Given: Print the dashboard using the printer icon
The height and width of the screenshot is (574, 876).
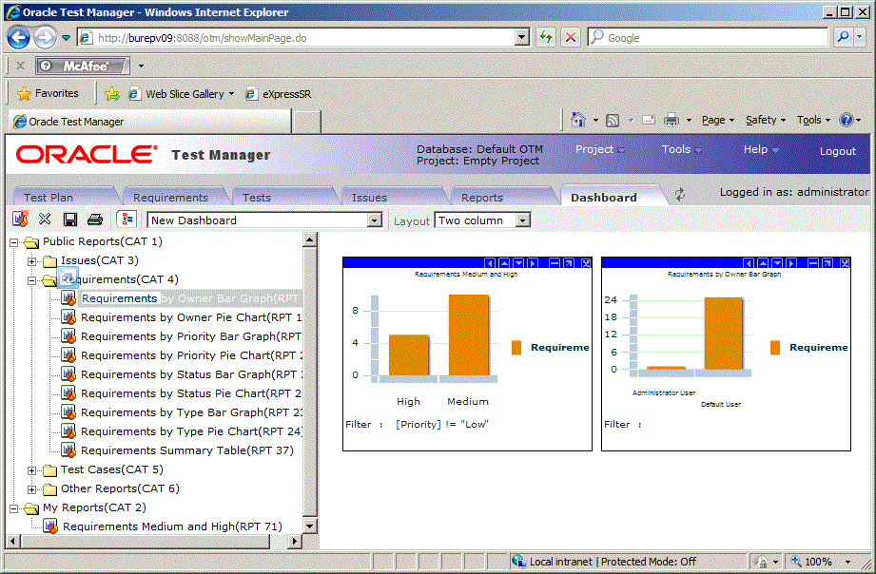Looking at the screenshot, I should click(x=95, y=220).
